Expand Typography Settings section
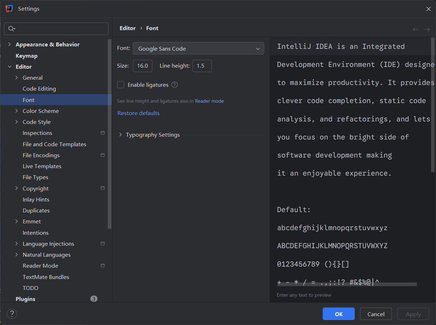Viewport: 436px width, 325px height. (x=120, y=135)
